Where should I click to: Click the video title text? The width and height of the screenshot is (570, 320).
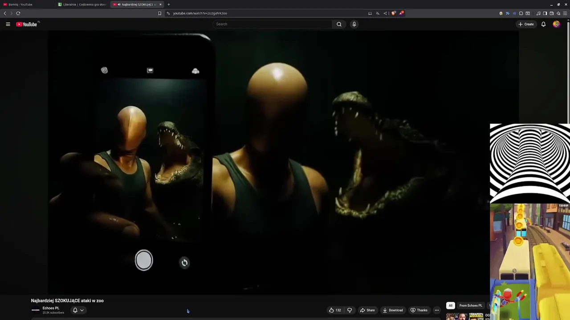pos(67,300)
